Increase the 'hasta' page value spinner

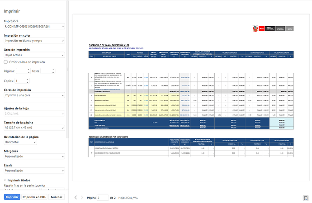coord(52,70)
